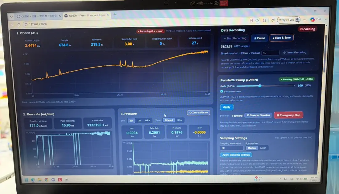The image size is (339, 194).
Task: Select the OD600 Flow Pressure Integration tab
Action: (87, 15)
